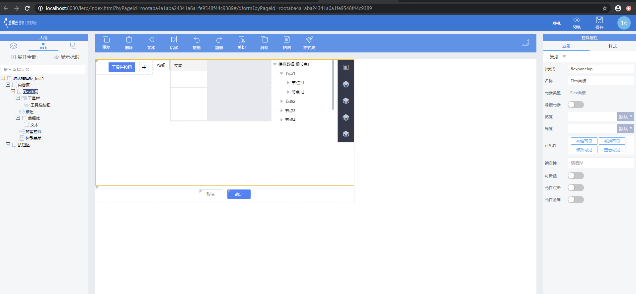The width and height of the screenshot is (636, 294).
Task: Click the Redo (重做) toolbar icon
Action: (219, 40)
